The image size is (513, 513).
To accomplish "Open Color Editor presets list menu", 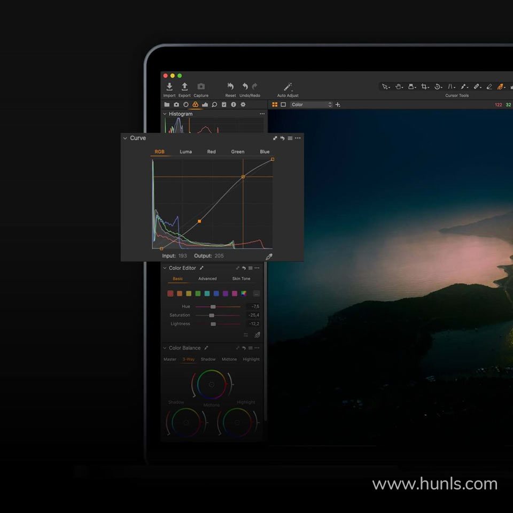I will pos(250,268).
